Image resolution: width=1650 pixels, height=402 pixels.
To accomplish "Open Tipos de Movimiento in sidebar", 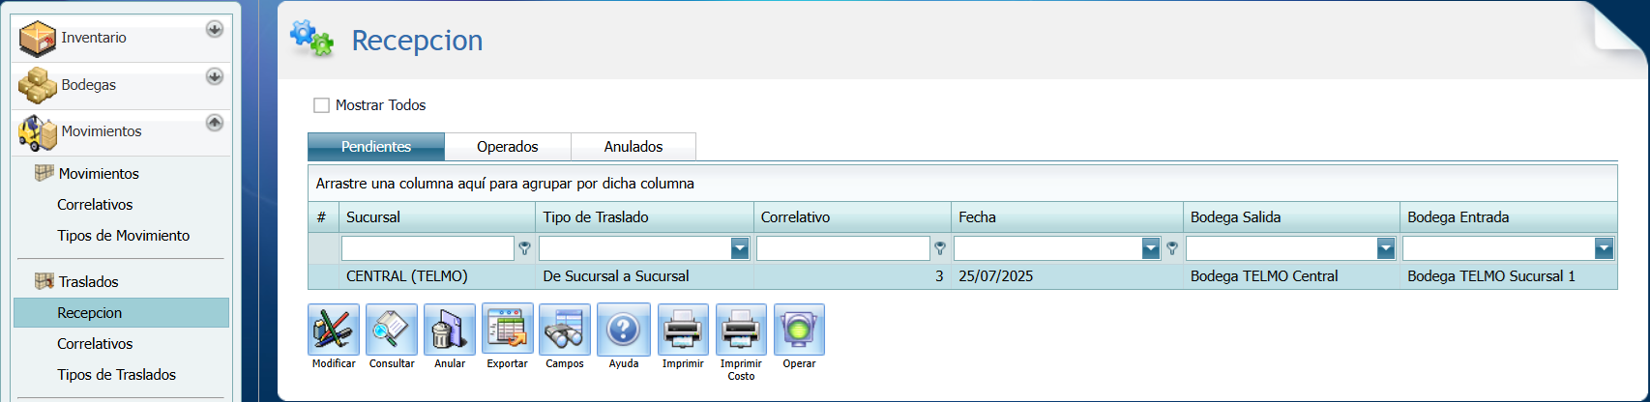I will (x=123, y=236).
